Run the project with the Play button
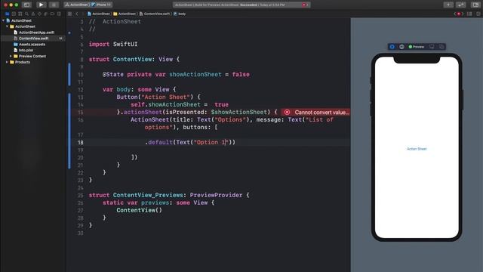The width and height of the screenshot is (483, 272). click(41, 5)
